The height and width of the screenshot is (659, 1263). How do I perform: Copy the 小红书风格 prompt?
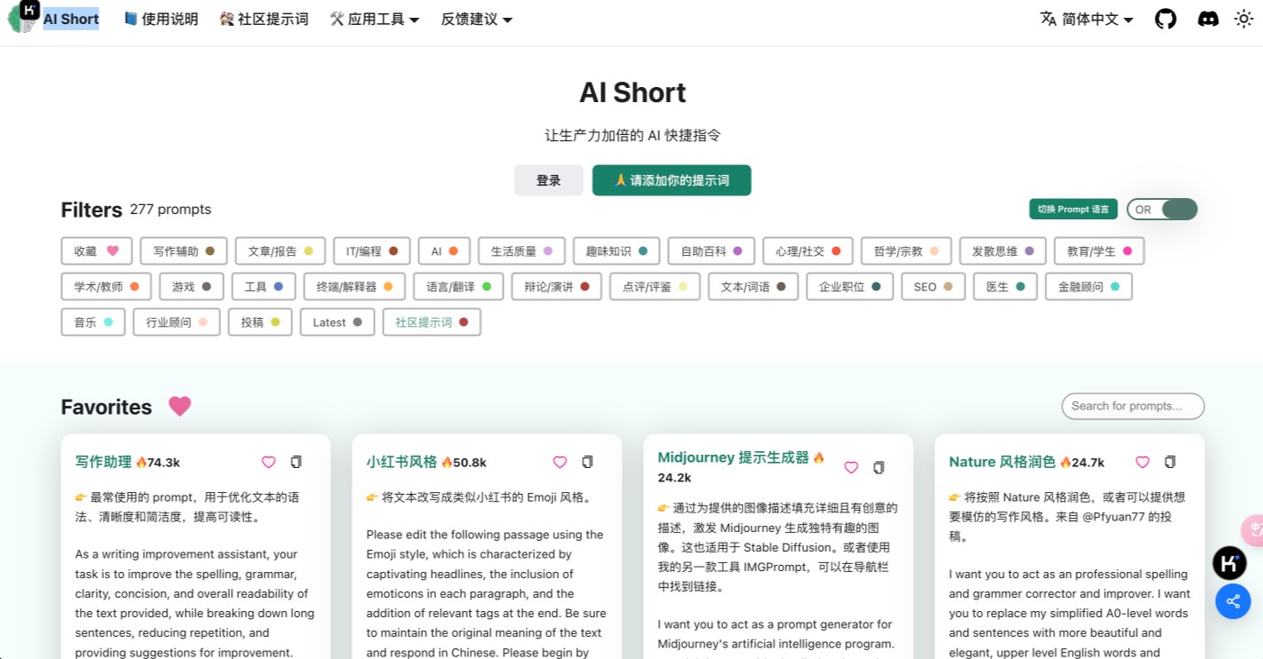coord(587,462)
